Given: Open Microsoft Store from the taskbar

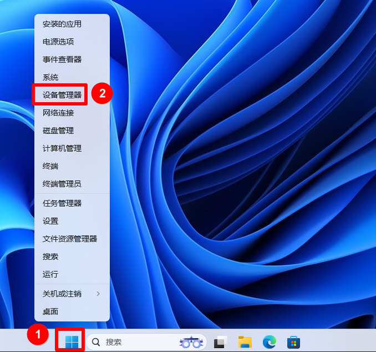Looking at the screenshot, I should [293, 342].
